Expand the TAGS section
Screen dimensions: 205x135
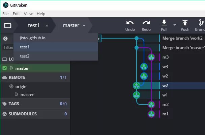[35, 104]
